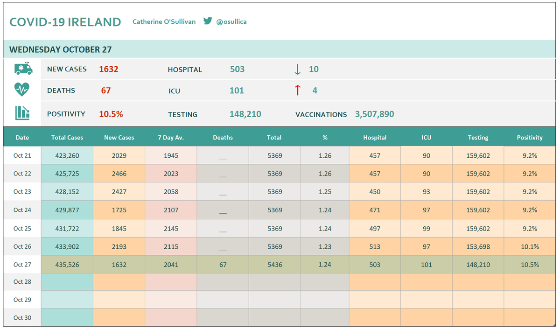The height and width of the screenshot is (329, 560).
Task: Select the bar chart icon beside Positivity
Action: click(22, 112)
